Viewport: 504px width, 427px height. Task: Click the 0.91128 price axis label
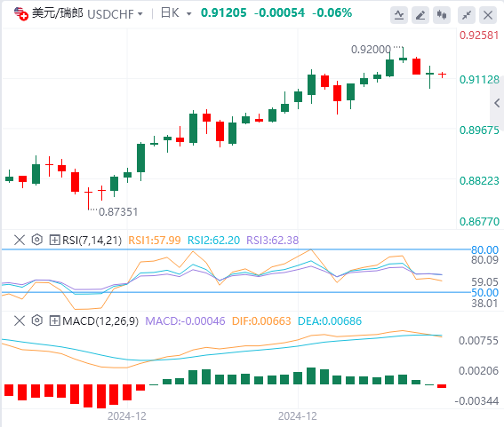click(x=479, y=80)
